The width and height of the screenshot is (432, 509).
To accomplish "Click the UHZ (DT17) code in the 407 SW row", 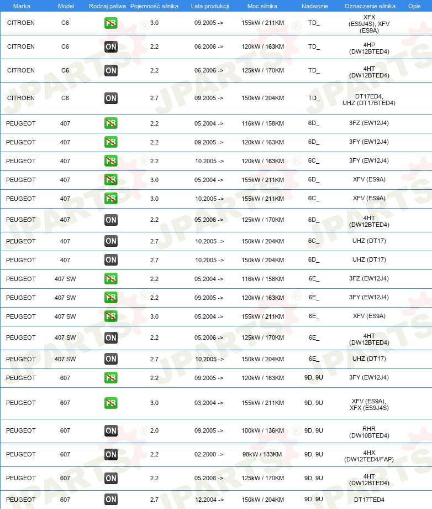I will (369, 359).
